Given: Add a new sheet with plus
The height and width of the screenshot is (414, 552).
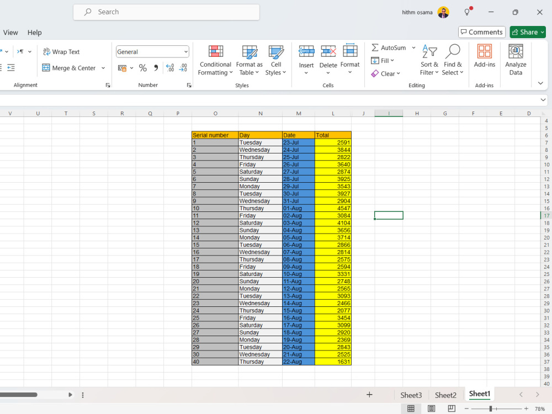Looking at the screenshot, I should click(x=369, y=395).
